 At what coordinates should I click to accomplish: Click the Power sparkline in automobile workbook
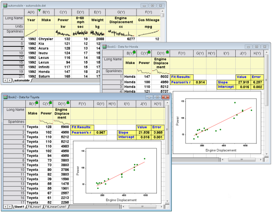pyautogui.click(x=64, y=33)
